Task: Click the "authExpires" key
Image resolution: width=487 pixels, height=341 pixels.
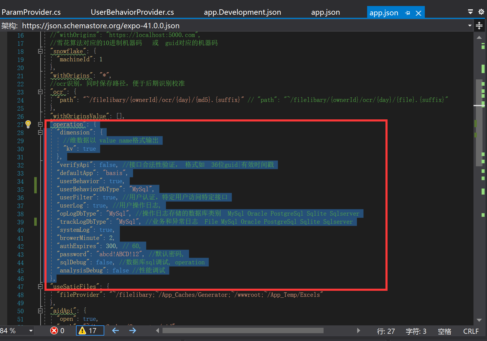Action: [x=78, y=246]
